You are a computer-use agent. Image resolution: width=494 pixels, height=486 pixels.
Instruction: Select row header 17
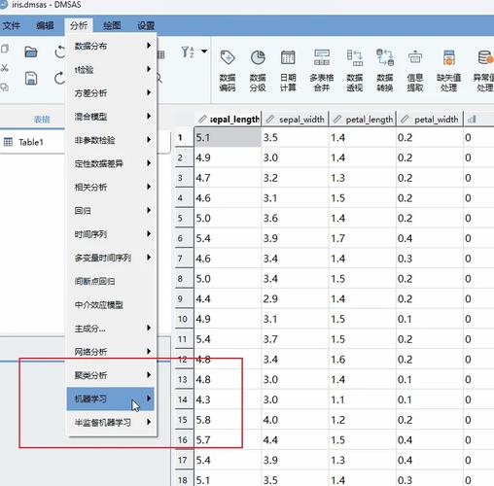(184, 460)
